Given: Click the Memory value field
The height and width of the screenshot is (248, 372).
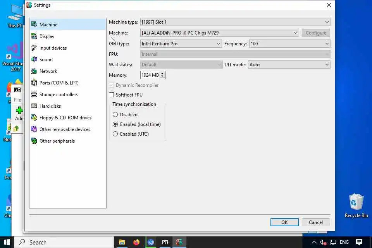Looking at the screenshot, I should (150, 75).
